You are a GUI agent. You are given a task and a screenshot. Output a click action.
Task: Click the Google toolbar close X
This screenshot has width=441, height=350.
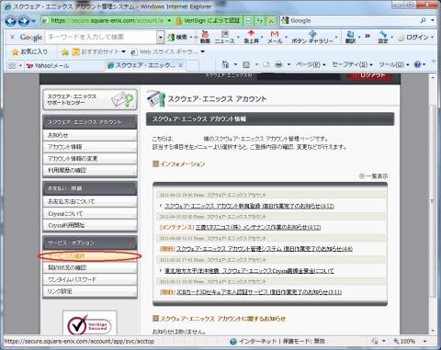point(12,38)
